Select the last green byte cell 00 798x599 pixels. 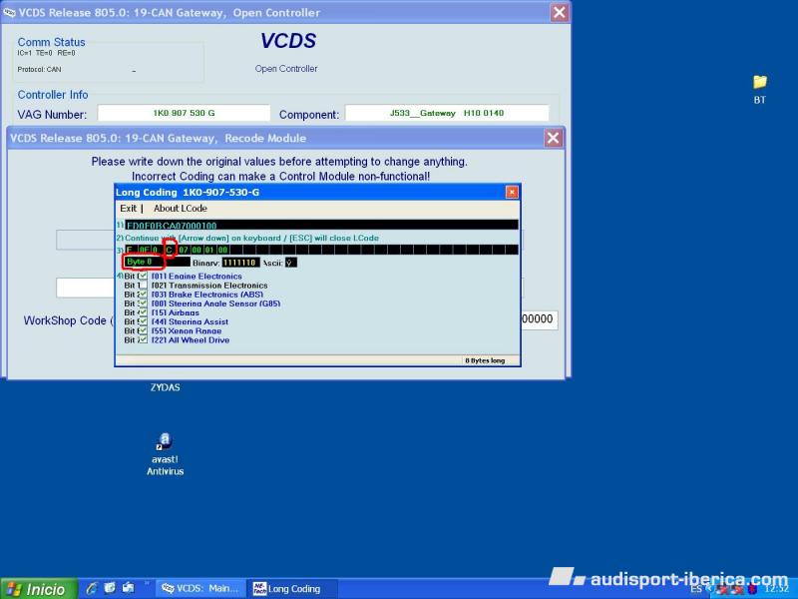point(222,250)
